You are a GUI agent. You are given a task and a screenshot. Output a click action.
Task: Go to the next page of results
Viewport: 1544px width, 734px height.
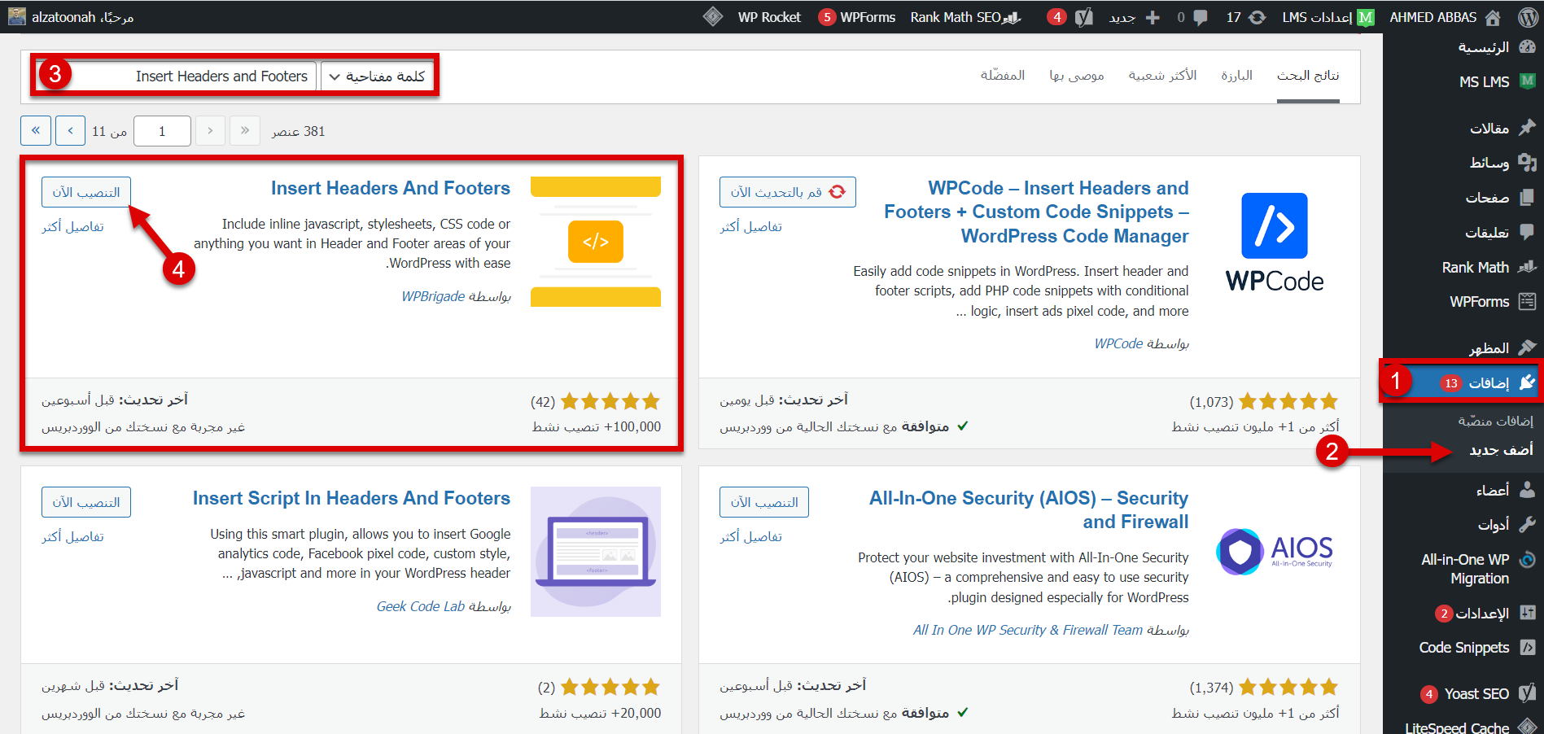[x=70, y=130]
